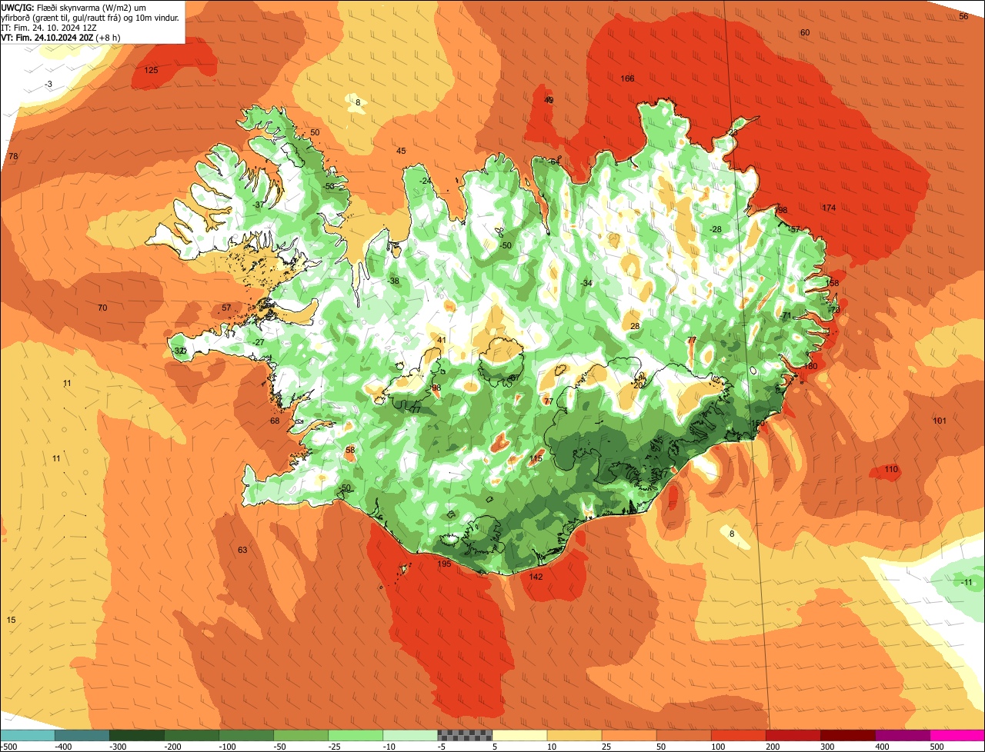This screenshot has width=985, height=752.
Task: Click the map value '78' at the left edge
Action: (13, 156)
